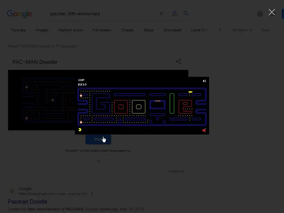Open the settings gear
The height and width of the screenshot is (213, 284).
(x=260, y=14)
